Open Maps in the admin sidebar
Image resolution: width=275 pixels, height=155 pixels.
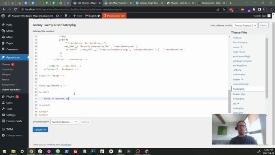(9, 37)
